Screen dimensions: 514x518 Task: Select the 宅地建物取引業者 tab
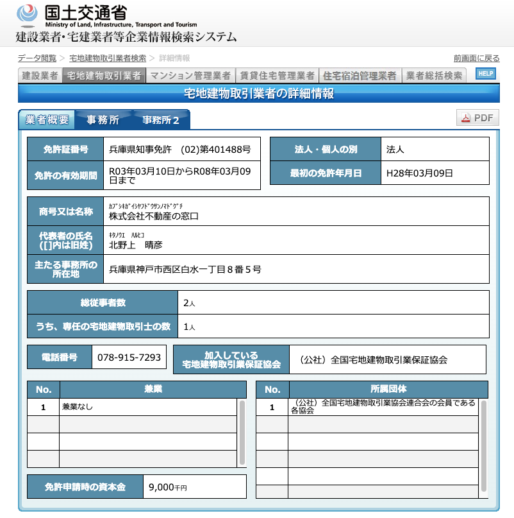click(104, 76)
